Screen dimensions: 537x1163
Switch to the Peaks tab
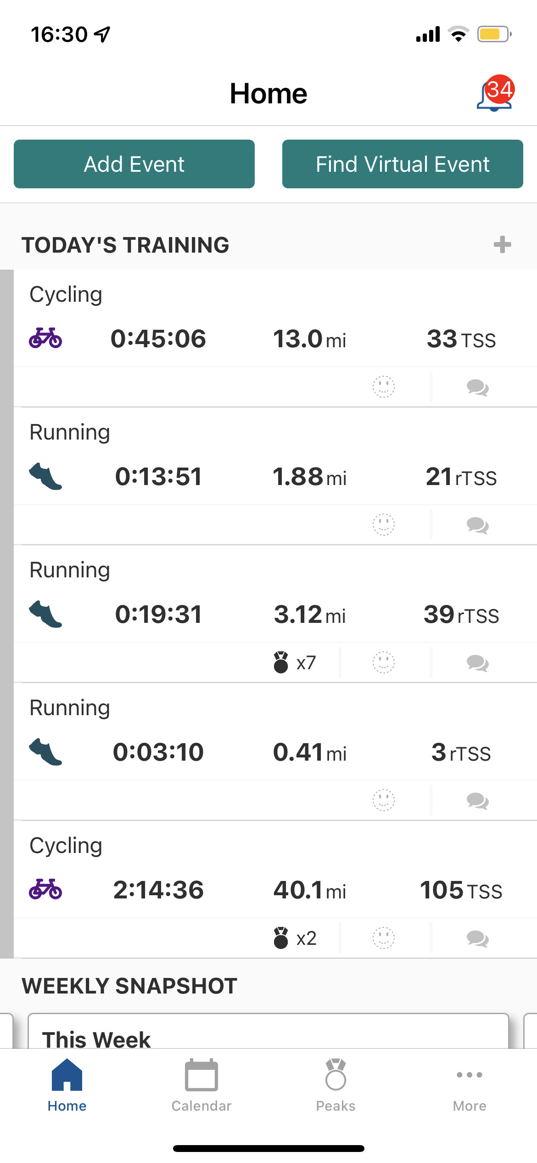pos(336,1085)
